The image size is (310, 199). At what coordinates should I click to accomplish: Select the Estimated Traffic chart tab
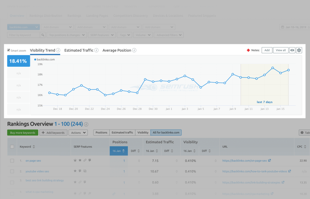click(79, 50)
